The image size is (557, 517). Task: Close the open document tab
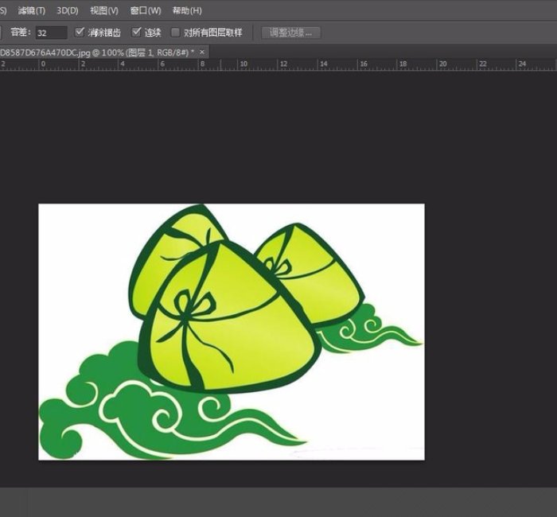pyautogui.click(x=202, y=52)
